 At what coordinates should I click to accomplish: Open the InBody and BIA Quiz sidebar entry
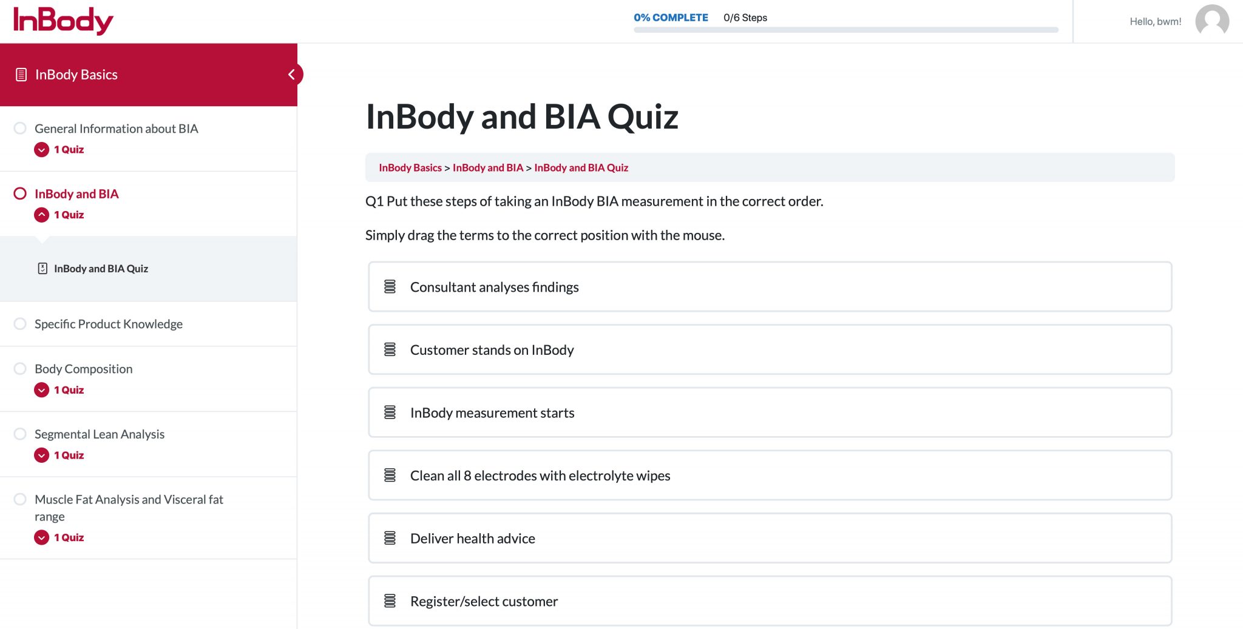(101, 268)
